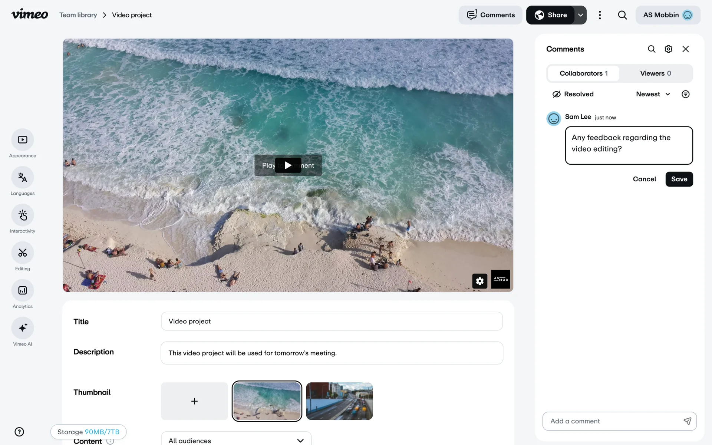Viewport: 712px width, 445px height.
Task: Open the Interactivity tool
Action: click(x=23, y=215)
